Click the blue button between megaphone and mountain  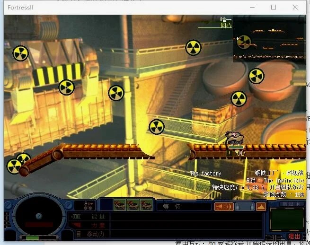click(x=245, y=207)
